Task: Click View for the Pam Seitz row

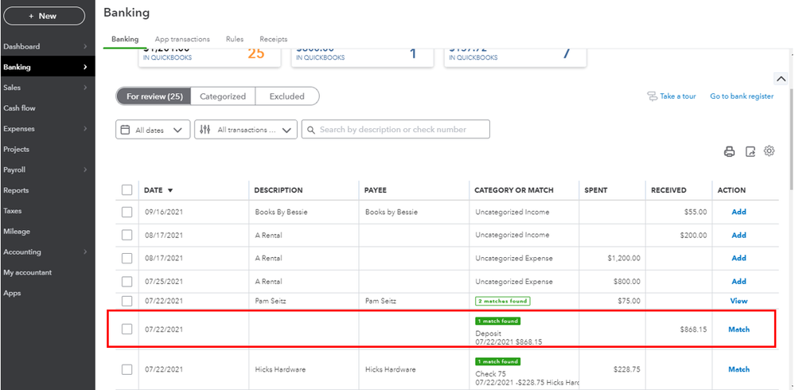Action: (x=738, y=301)
